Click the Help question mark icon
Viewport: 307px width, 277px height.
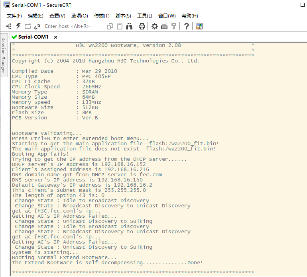(x=187, y=26)
